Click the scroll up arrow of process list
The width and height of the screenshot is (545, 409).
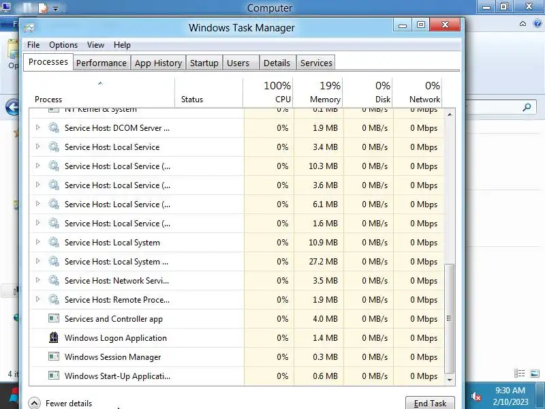click(x=450, y=115)
